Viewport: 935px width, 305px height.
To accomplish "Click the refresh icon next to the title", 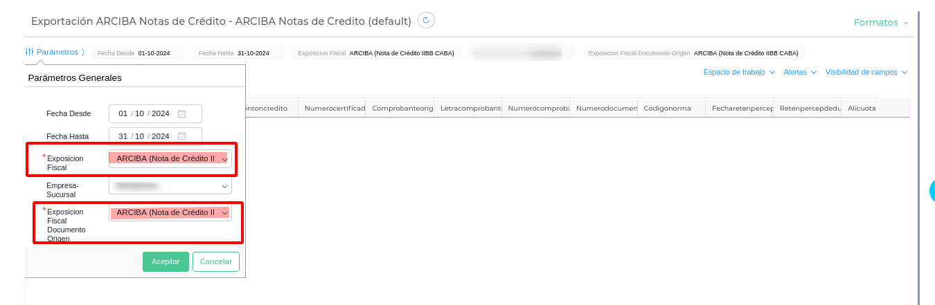I will point(426,21).
